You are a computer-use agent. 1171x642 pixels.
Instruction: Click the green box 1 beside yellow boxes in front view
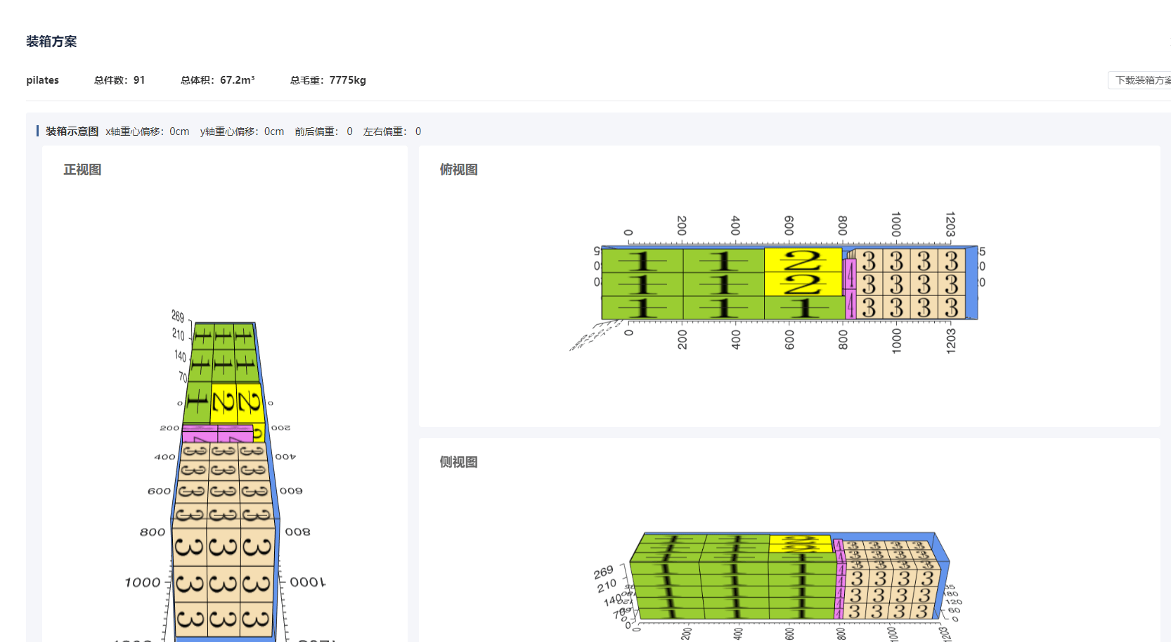coord(197,402)
